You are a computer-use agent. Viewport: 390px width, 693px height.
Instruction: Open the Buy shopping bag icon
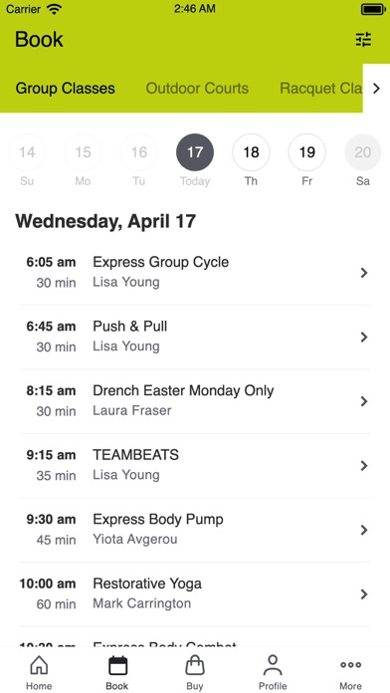195,665
